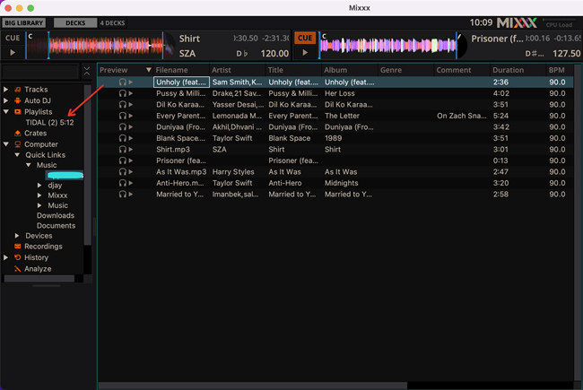Viewport: 583px width, 390px height.
Task: Sort by the Artist column header
Action: click(x=238, y=70)
